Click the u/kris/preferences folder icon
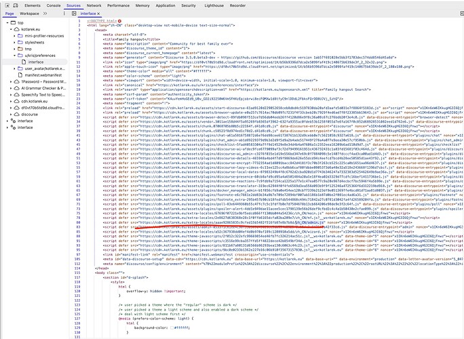 click(20, 56)
